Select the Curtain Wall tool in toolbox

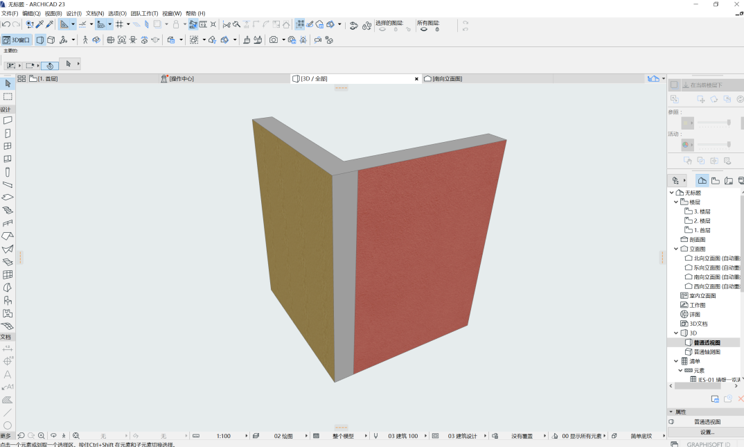[x=8, y=274]
